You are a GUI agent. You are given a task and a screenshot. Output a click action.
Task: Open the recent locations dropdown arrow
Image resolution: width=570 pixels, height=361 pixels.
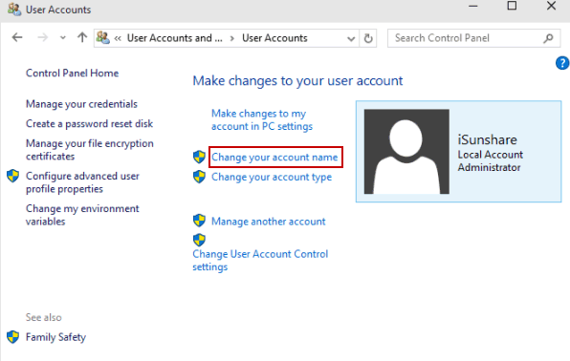63,38
